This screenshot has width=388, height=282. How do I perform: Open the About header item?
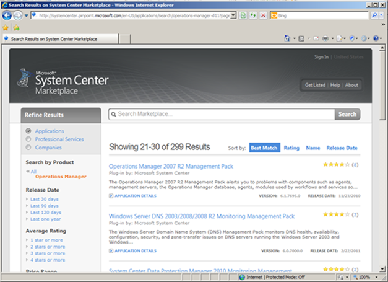[x=351, y=85]
